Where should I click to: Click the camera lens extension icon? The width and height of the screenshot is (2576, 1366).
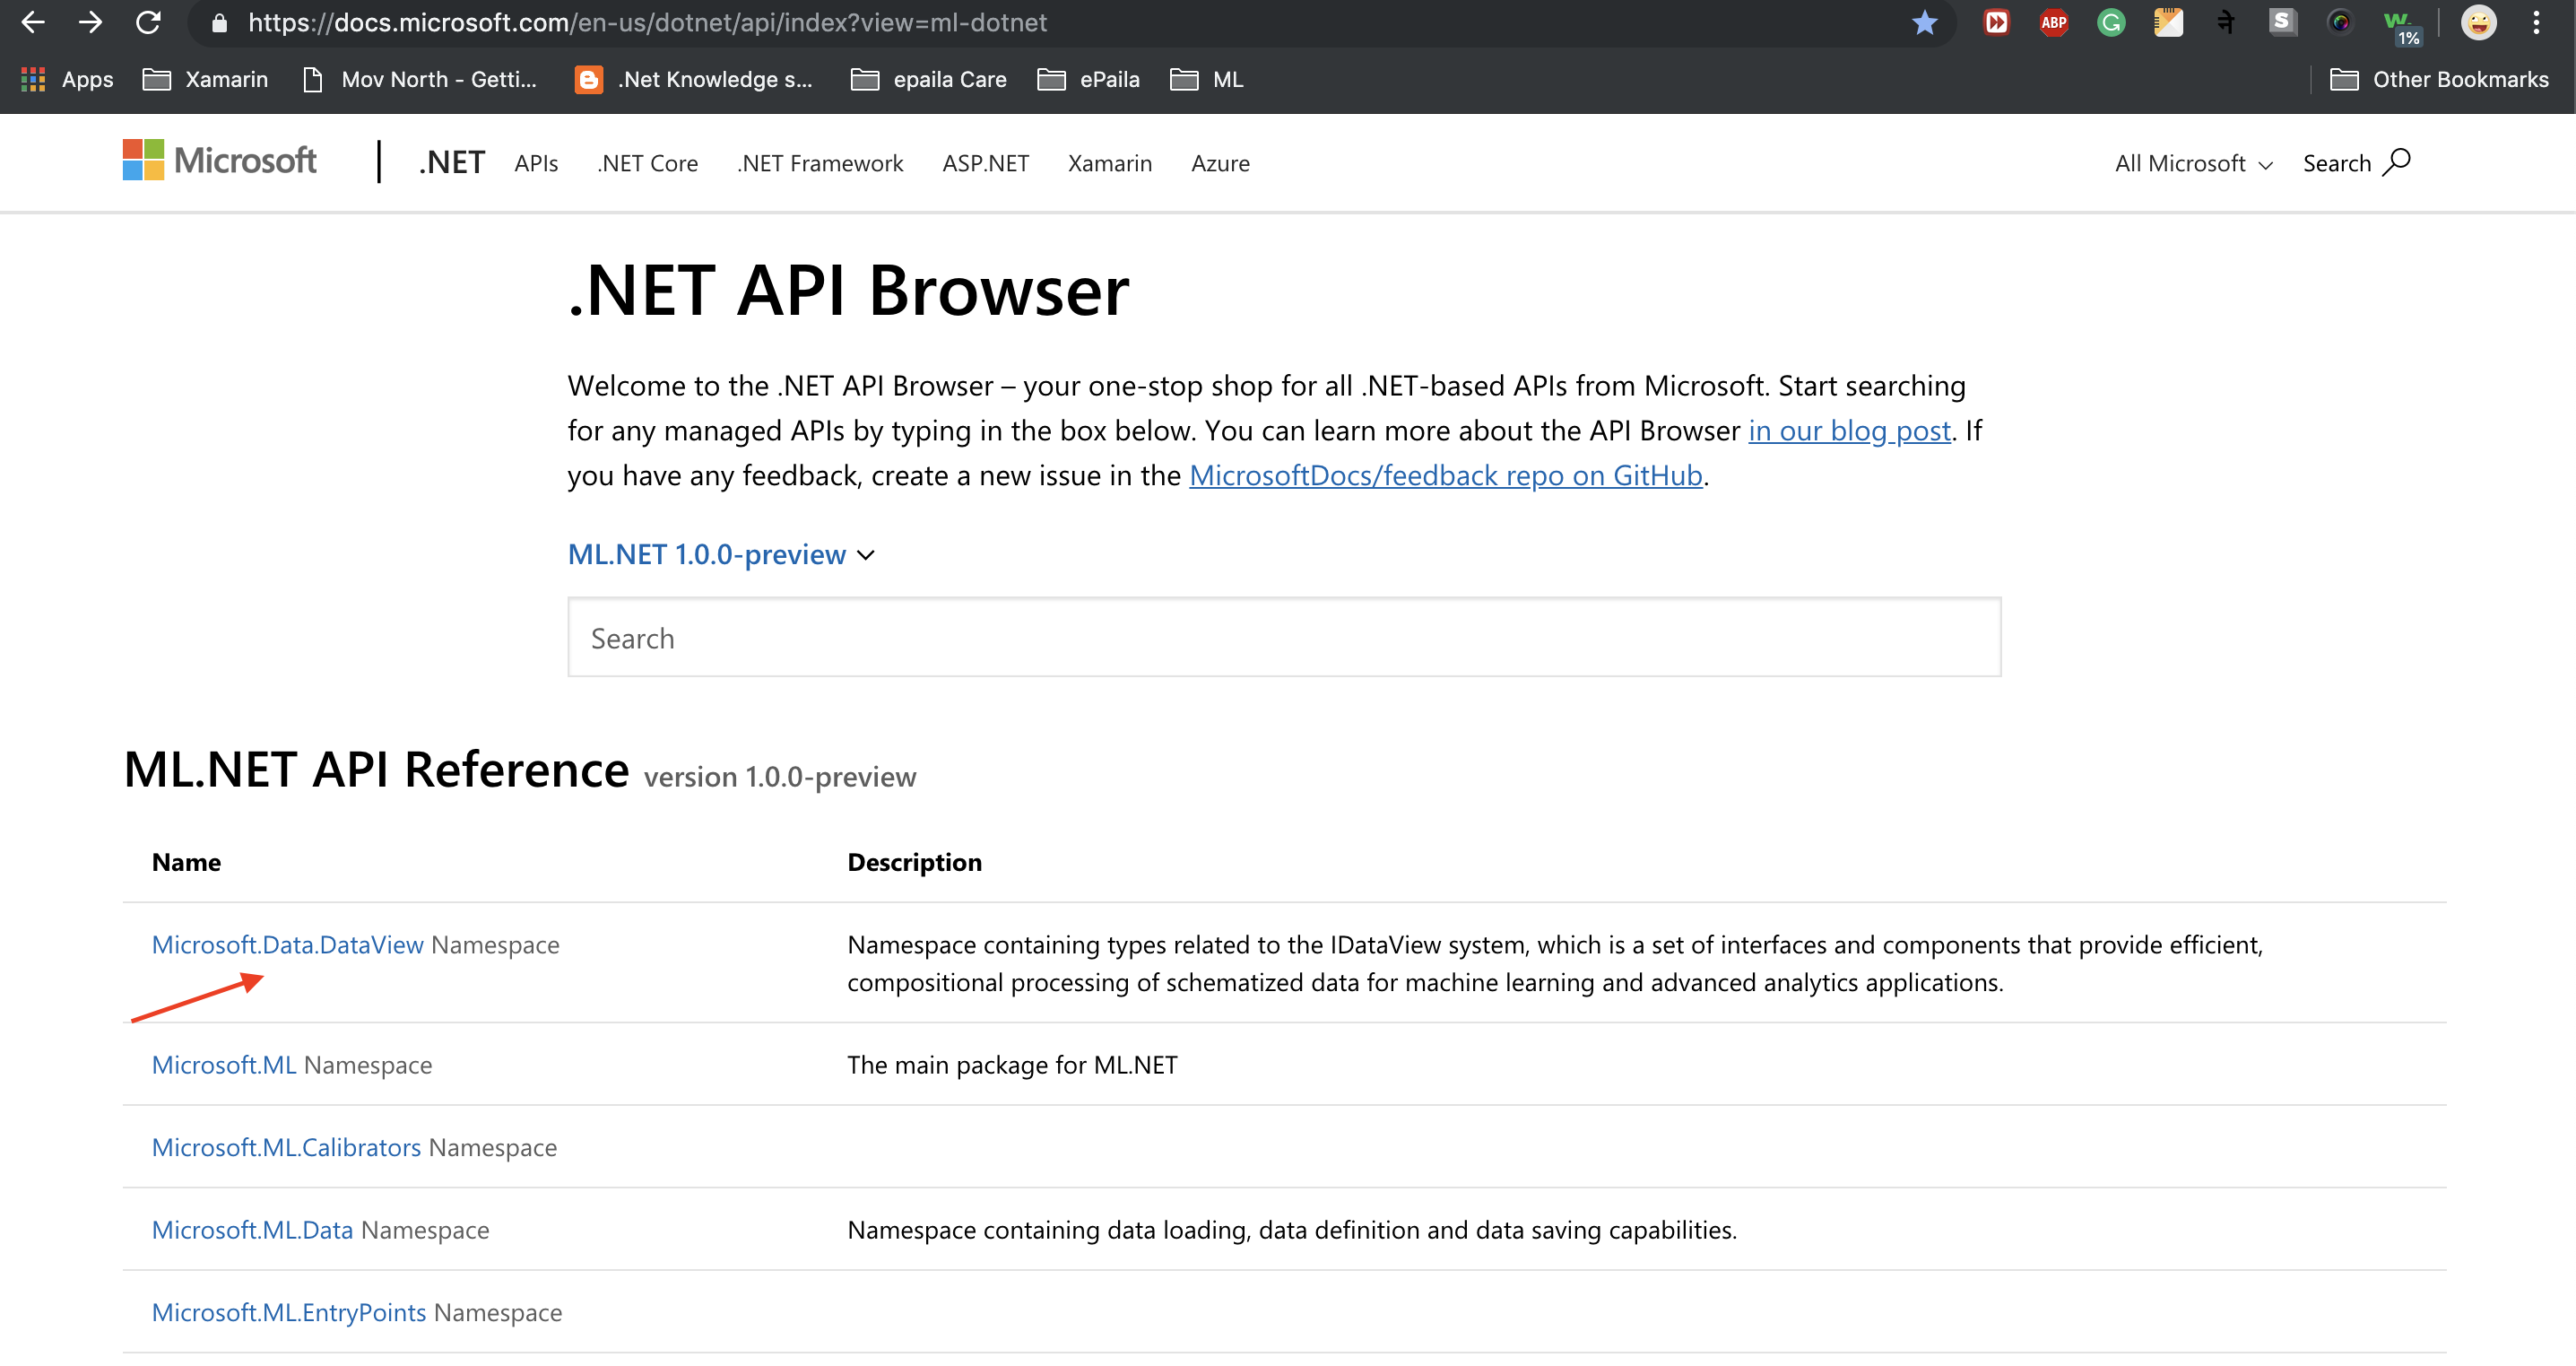2340,22
